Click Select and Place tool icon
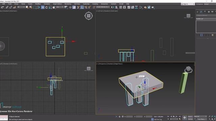The image size is (216, 121). coord(54,7)
